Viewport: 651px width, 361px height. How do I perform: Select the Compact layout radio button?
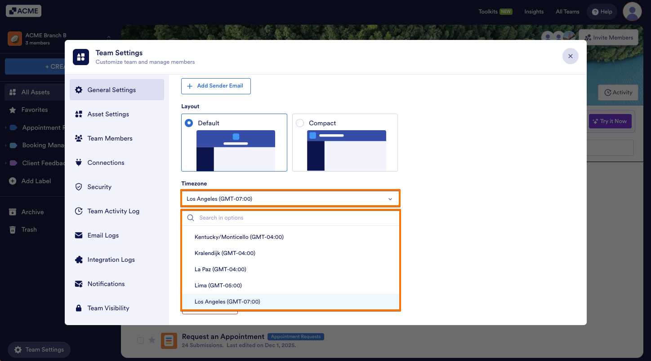point(300,123)
